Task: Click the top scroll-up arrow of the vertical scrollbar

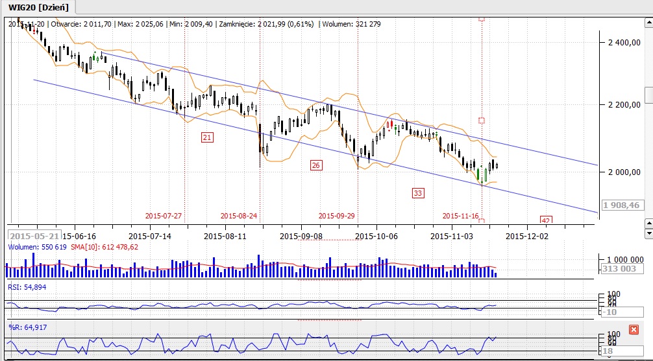Action: [x=648, y=21]
